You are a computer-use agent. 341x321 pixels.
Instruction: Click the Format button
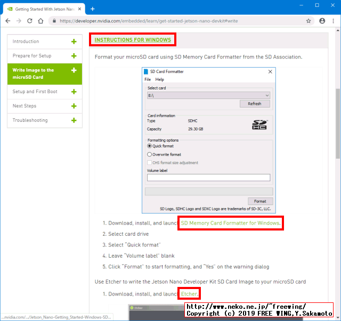(261, 201)
